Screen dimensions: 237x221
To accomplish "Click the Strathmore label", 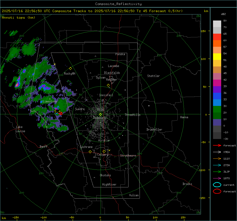I will (128, 156).
